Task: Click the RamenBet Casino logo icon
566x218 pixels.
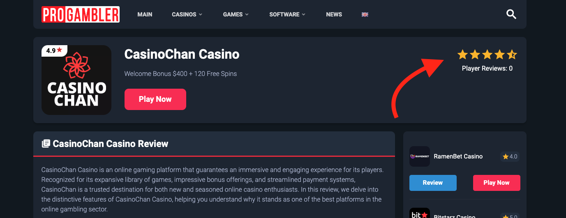Action: tap(419, 156)
